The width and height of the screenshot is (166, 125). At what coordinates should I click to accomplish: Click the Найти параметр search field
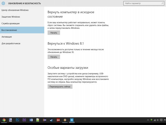(x=144, y=3)
